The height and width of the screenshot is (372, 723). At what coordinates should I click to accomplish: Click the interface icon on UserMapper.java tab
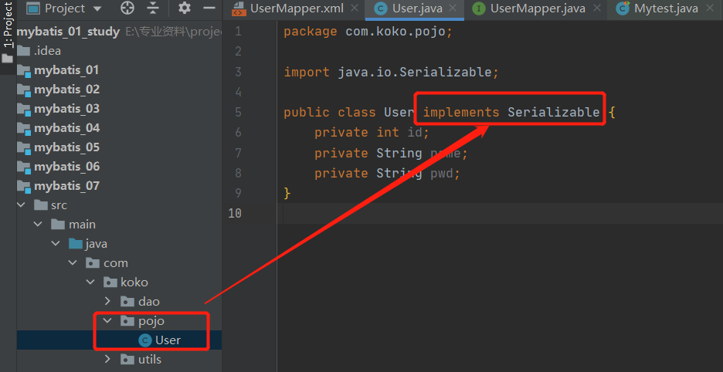pyautogui.click(x=479, y=8)
